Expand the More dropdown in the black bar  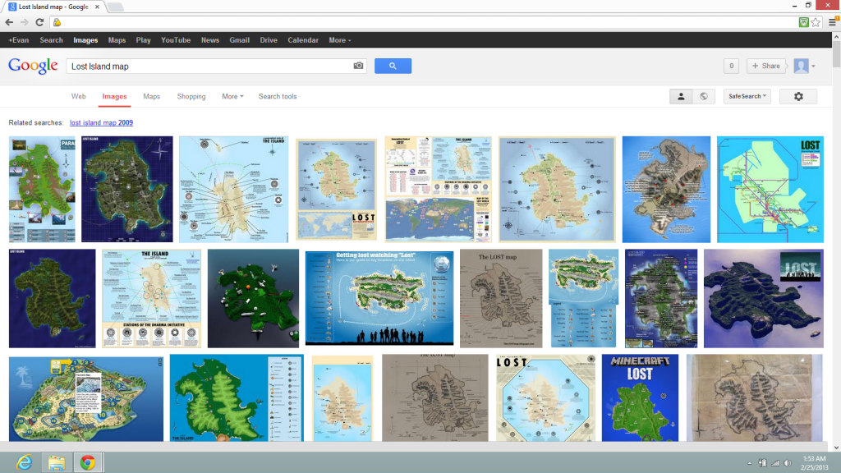click(x=339, y=40)
